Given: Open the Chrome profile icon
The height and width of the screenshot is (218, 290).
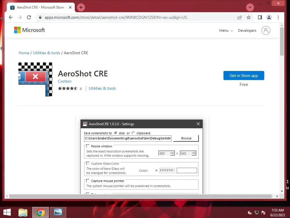Looking at the screenshot, I should [x=269, y=17].
